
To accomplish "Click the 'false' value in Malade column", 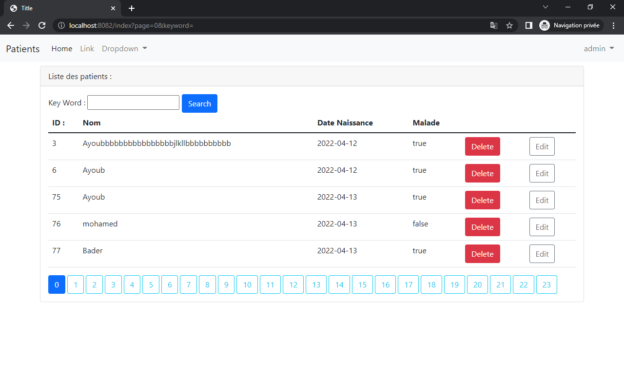I will coord(420,224).
